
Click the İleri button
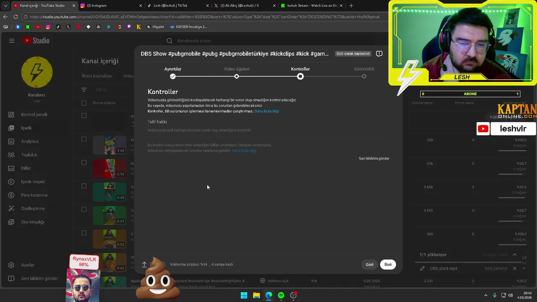(388, 265)
